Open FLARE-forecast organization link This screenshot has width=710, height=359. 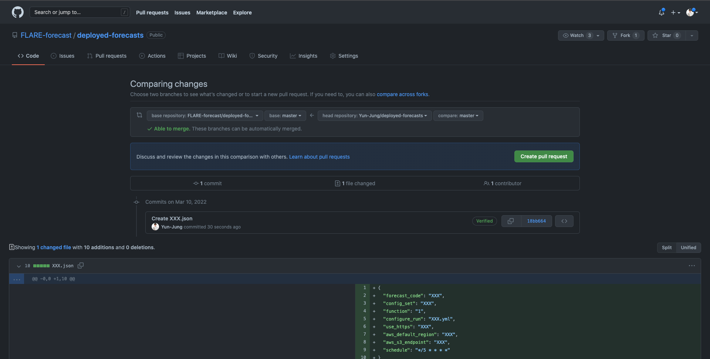click(46, 35)
